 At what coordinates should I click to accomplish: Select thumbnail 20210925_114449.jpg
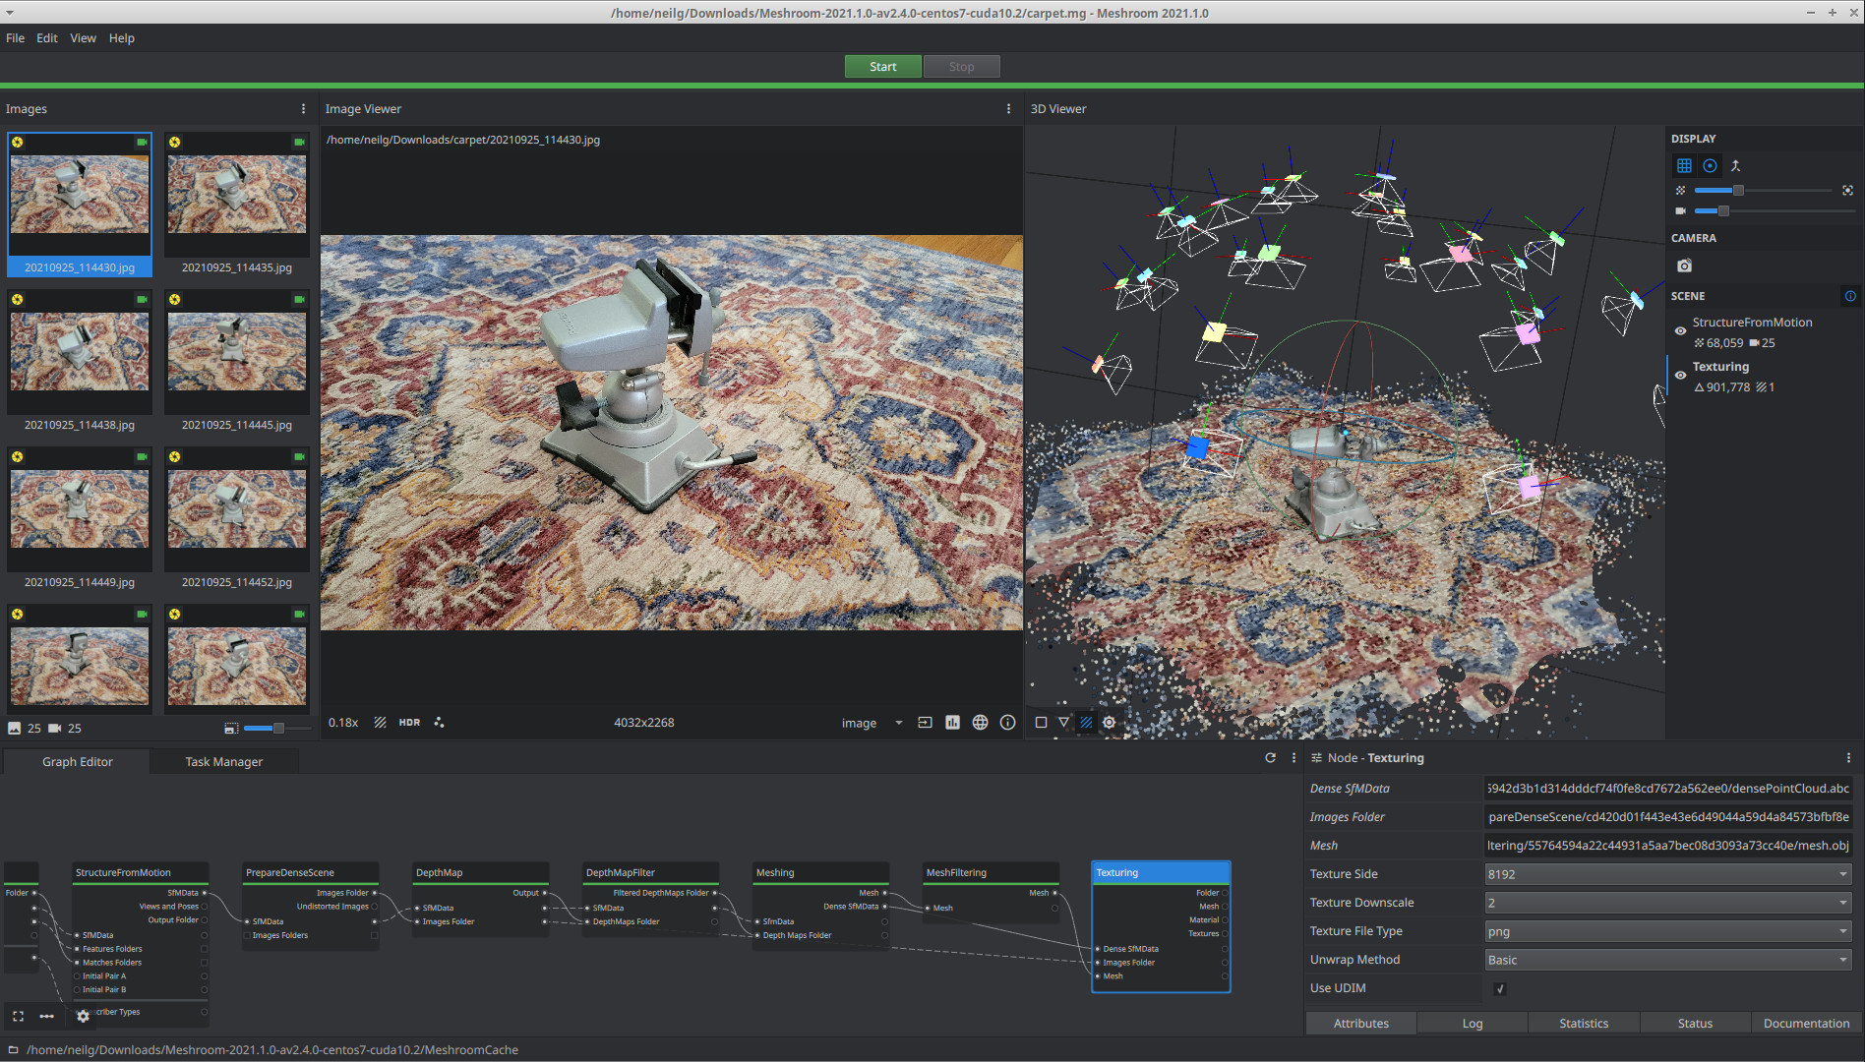(80, 519)
